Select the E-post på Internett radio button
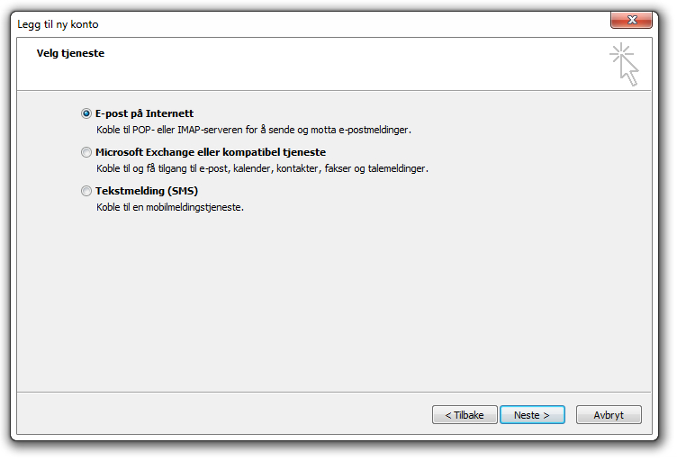 click(86, 113)
